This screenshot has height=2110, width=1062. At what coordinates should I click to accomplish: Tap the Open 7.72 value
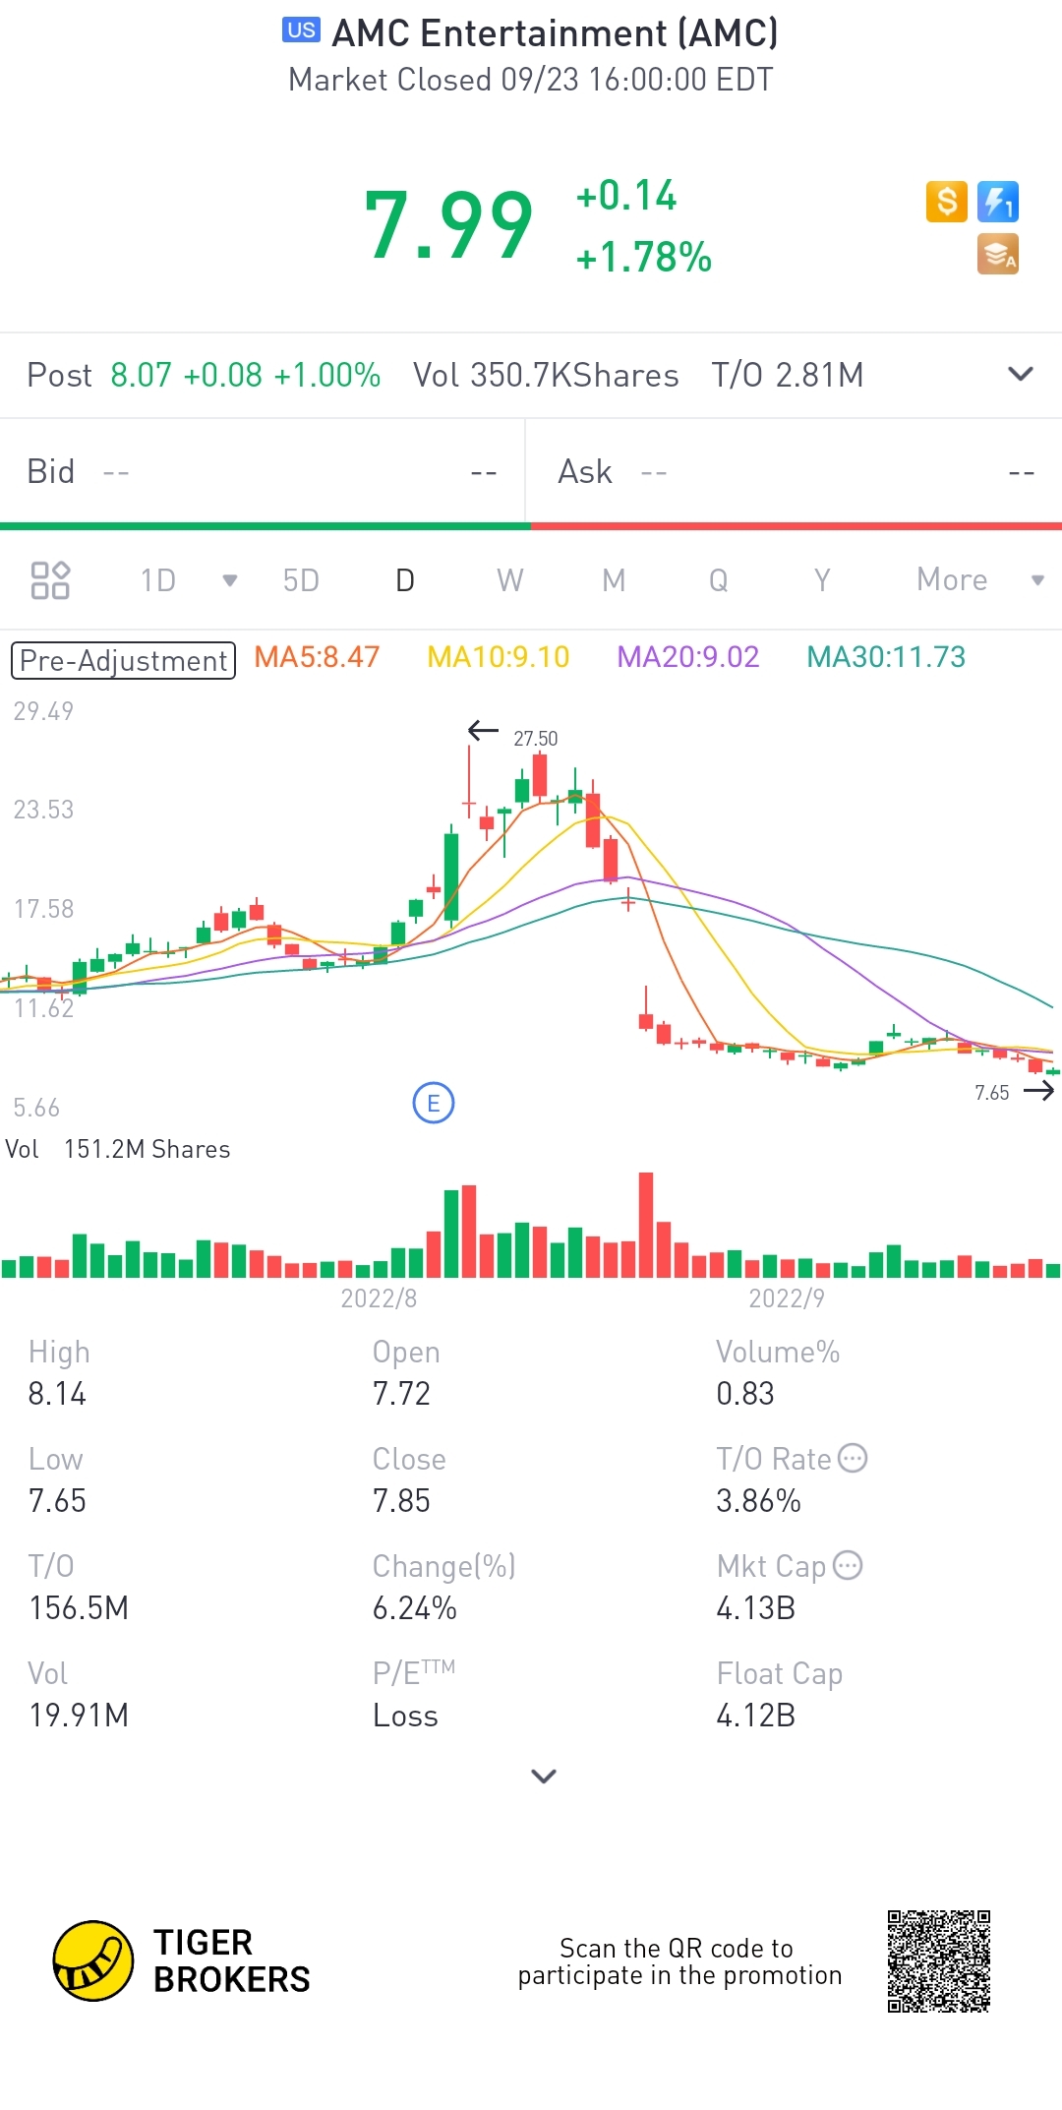[401, 1394]
